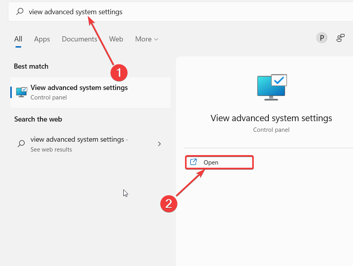Switch to the Apps search filter
Screen dimensions: 353x266
42,39
